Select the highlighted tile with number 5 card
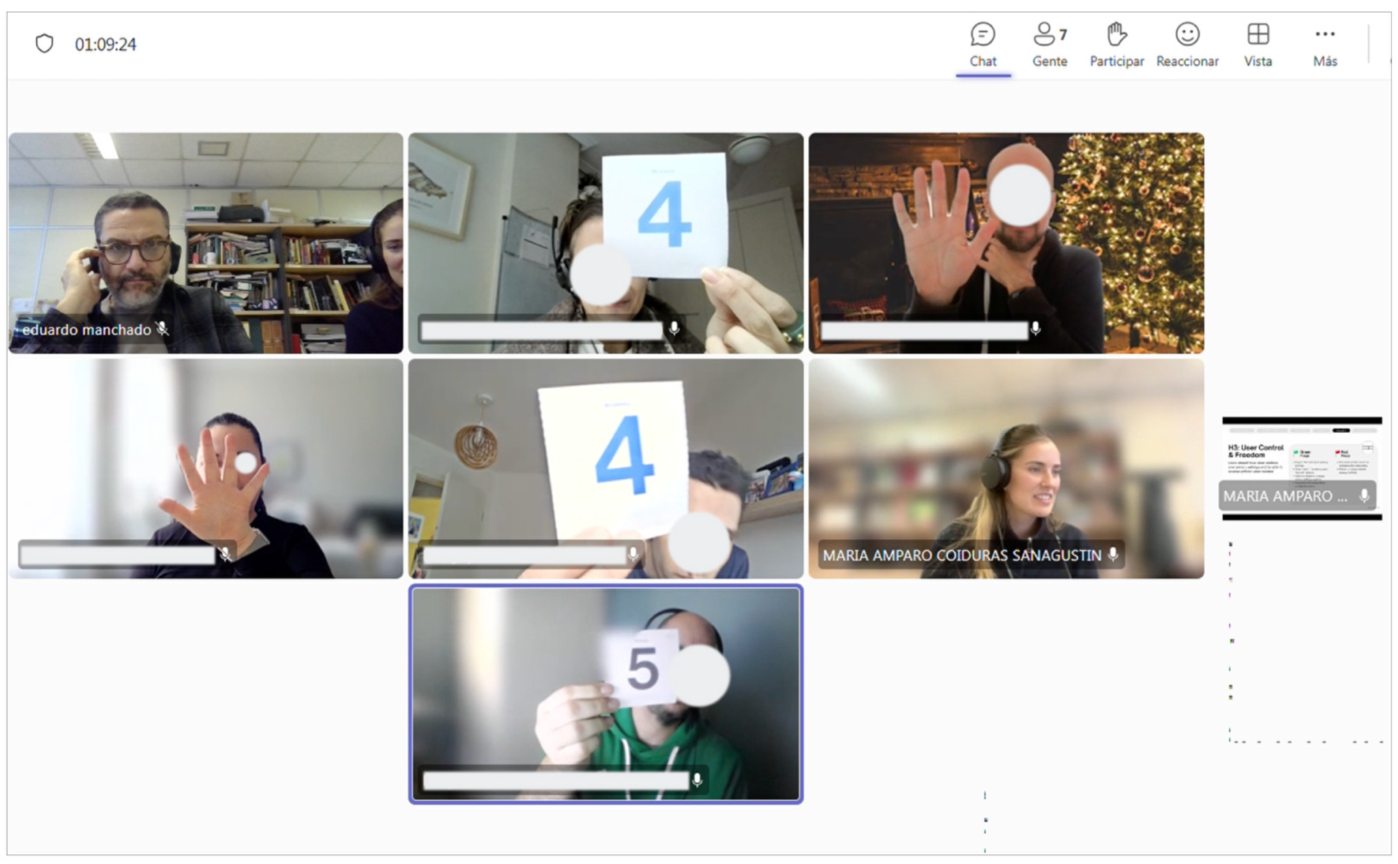This screenshot has width=1398, height=864. coord(606,694)
